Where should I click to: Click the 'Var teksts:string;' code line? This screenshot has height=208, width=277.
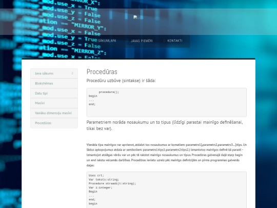point(104,180)
